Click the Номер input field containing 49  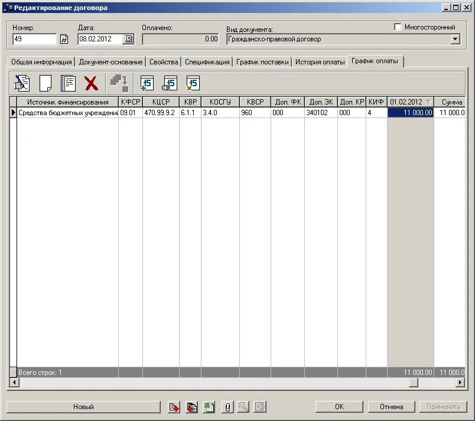(34, 39)
